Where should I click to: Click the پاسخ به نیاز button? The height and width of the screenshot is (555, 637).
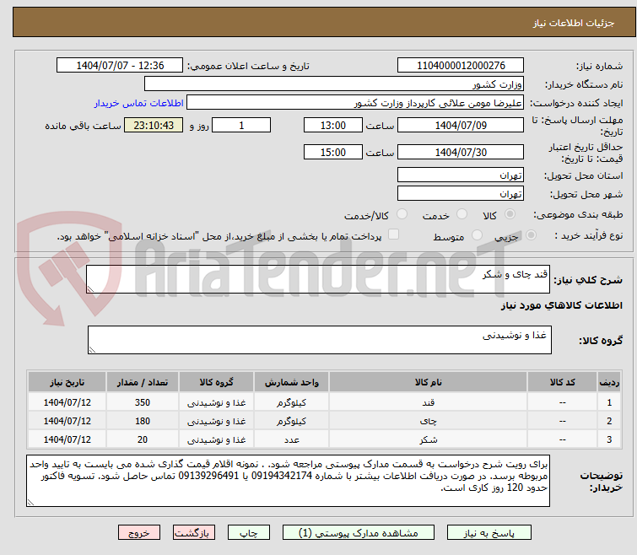pyautogui.click(x=489, y=533)
